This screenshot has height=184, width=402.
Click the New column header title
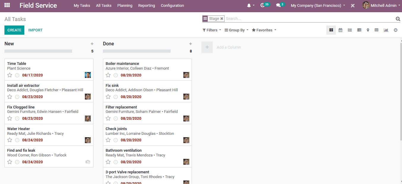click(x=9, y=44)
